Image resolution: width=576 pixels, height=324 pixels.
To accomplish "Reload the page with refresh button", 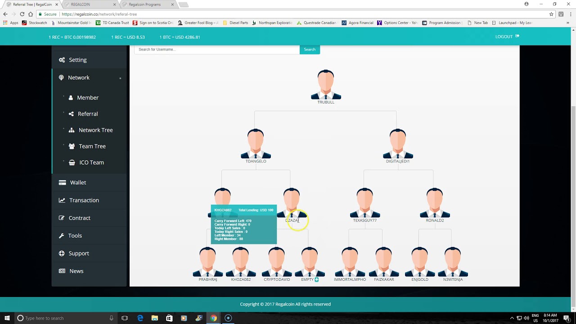I will (22, 14).
